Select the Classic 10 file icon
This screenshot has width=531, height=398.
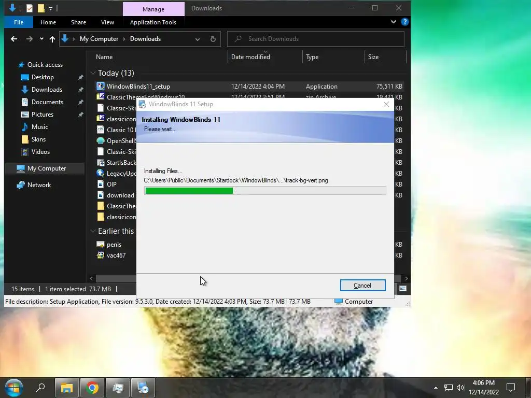(100, 130)
